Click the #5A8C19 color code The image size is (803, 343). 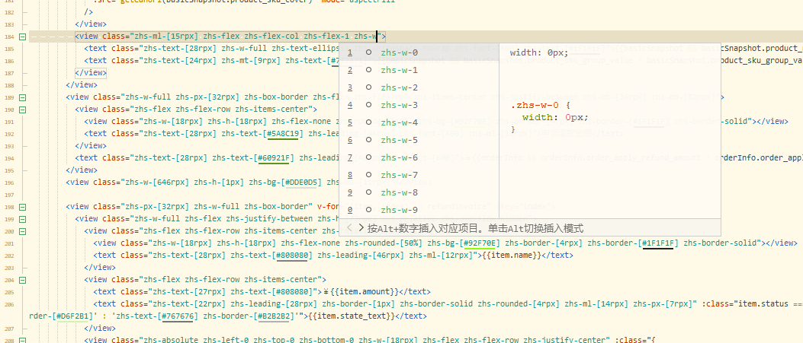point(283,134)
